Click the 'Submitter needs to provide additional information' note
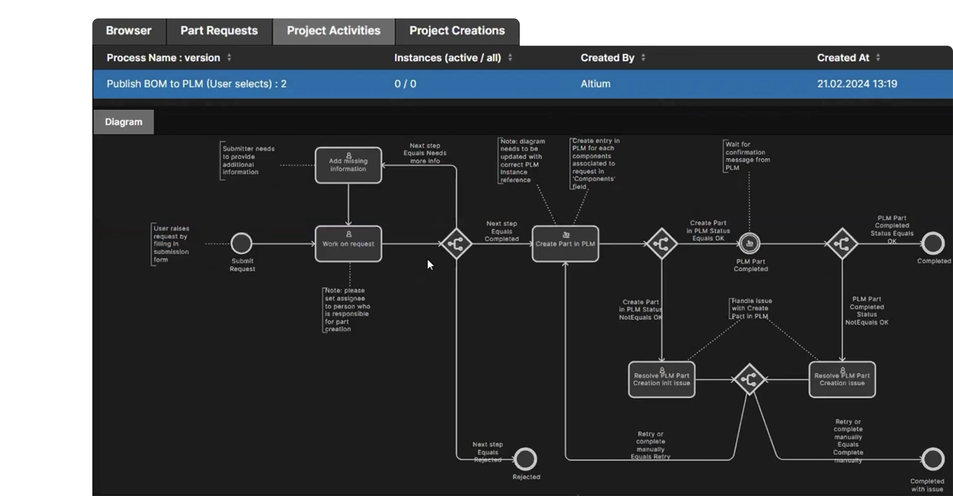This screenshot has height=496, width=953. [247, 160]
